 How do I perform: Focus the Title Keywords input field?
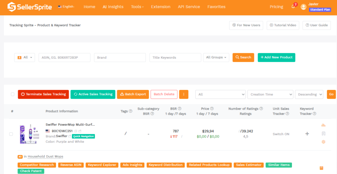[175, 57]
